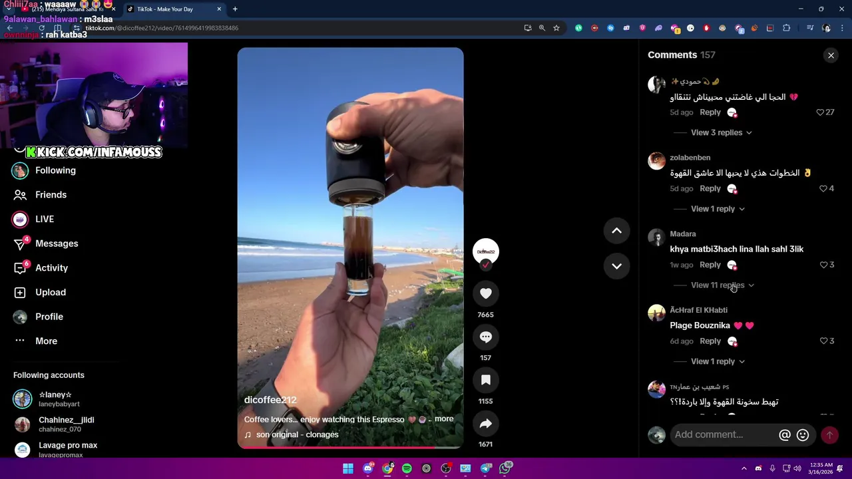Open the Chrome extensions puzzle icon
852x479 pixels.
pyautogui.click(x=787, y=28)
